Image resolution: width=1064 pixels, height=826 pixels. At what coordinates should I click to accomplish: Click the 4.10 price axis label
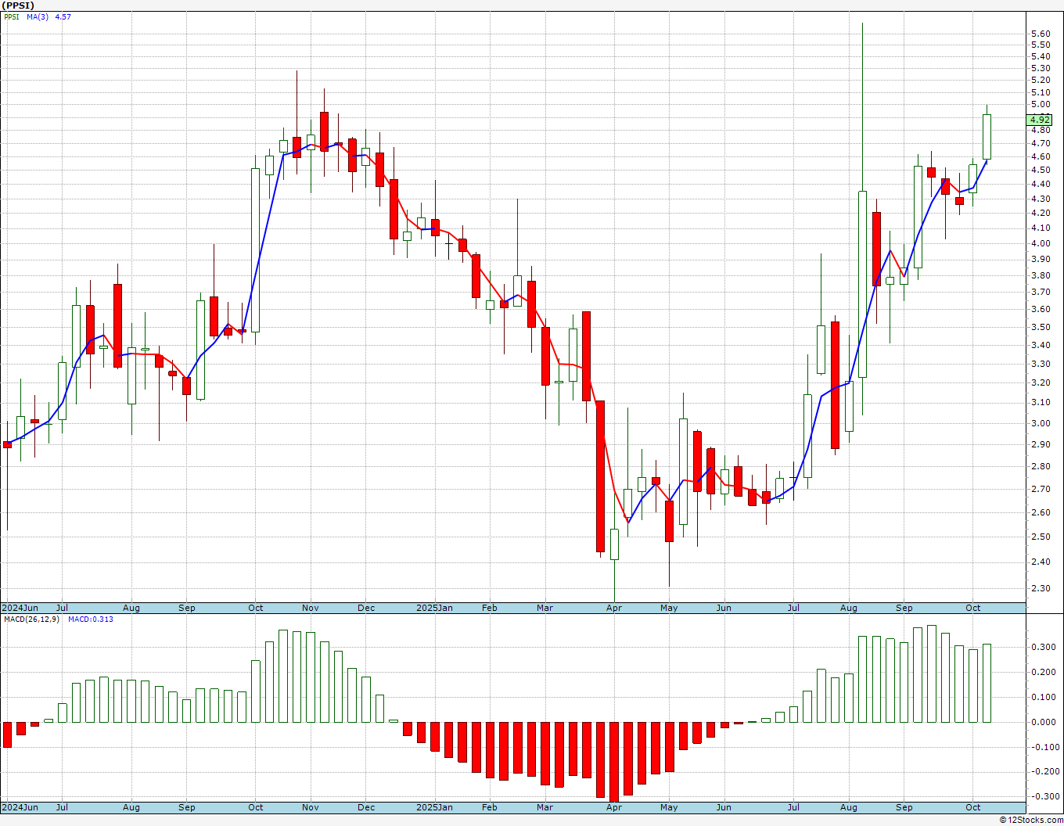pyautogui.click(x=1041, y=228)
